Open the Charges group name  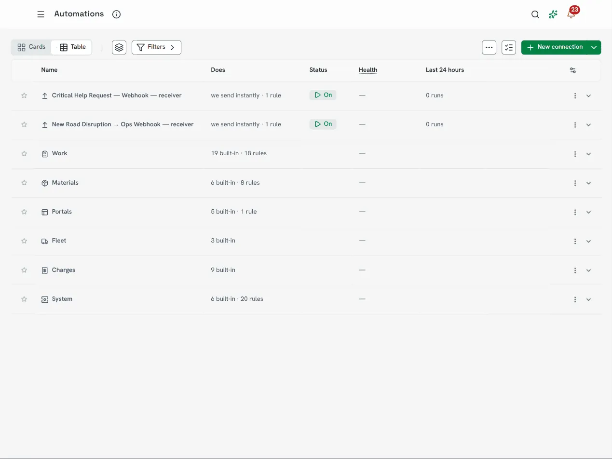pyautogui.click(x=64, y=270)
